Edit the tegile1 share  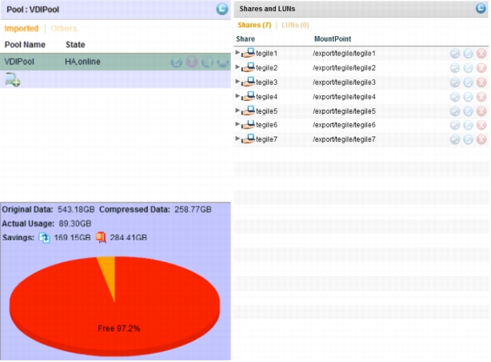[468, 54]
